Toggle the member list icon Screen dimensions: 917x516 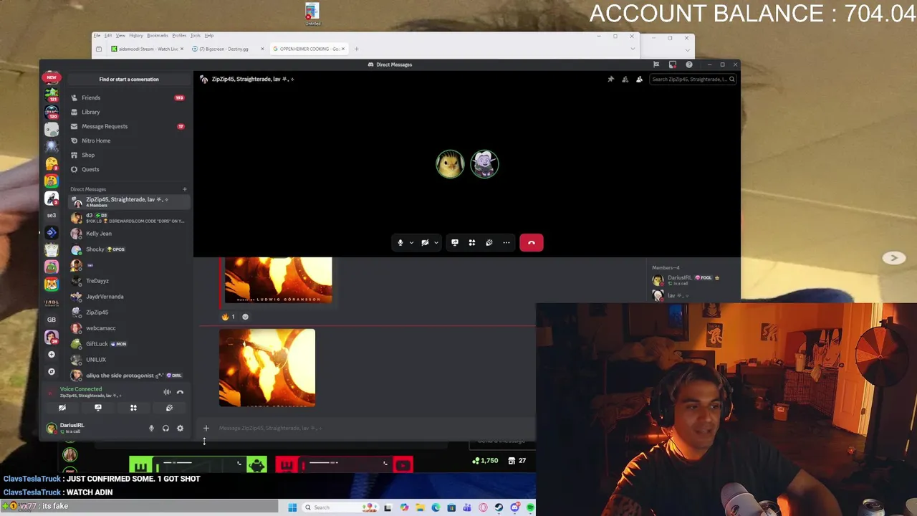pyautogui.click(x=639, y=79)
